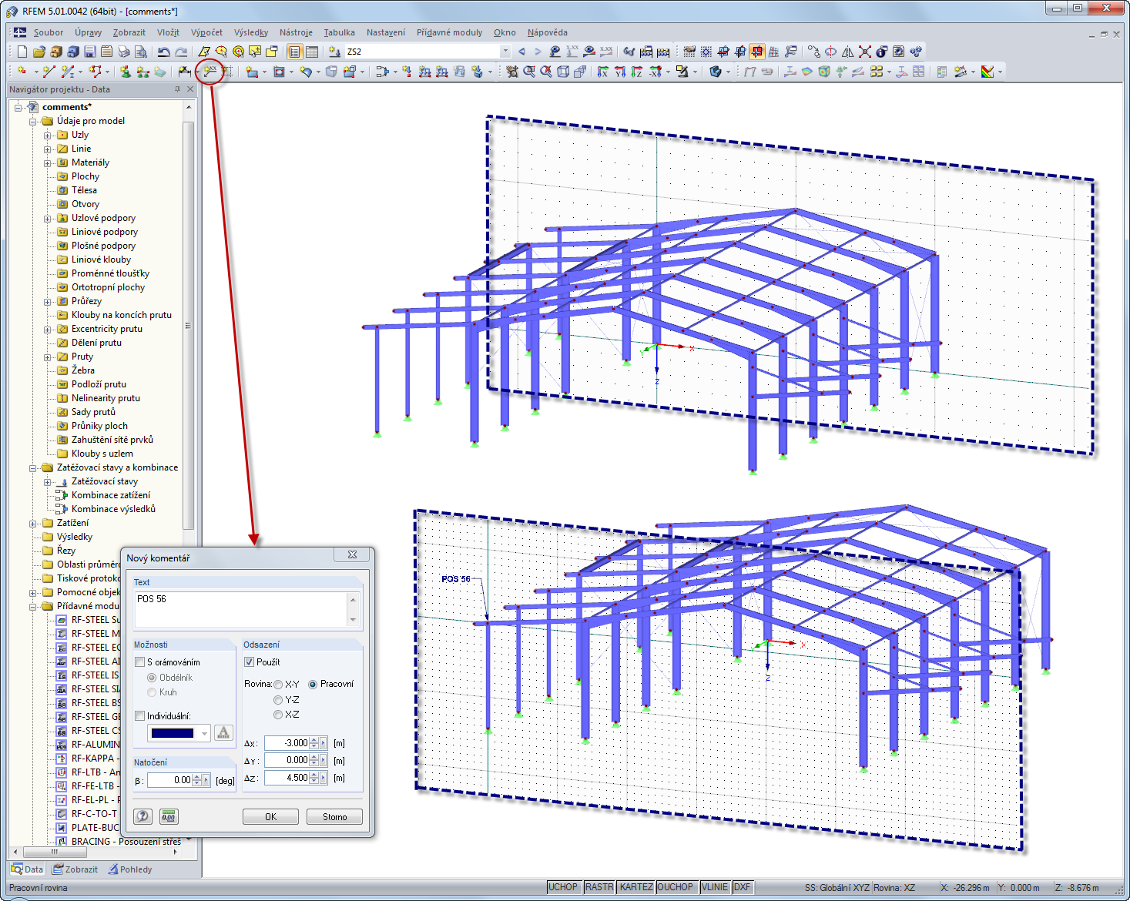Image resolution: width=1130 pixels, height=901 pixels.
Task: Click the OK button in comment dialog
Action: (270, 817)
